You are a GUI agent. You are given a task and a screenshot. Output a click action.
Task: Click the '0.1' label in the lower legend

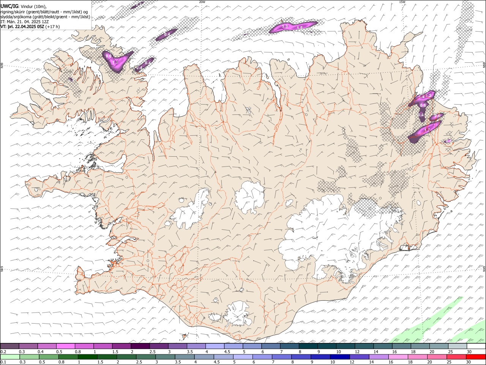coord(3,362)
